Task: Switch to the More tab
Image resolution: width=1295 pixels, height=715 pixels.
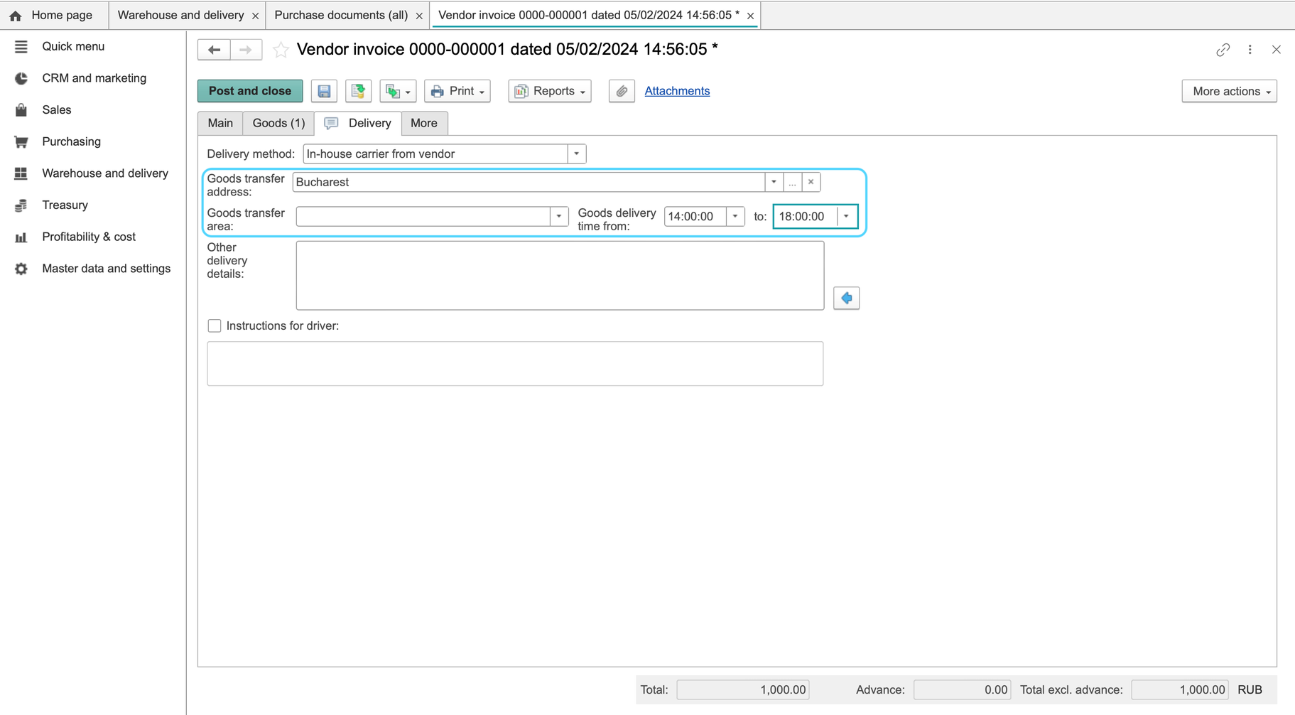Action: [424, 123]
